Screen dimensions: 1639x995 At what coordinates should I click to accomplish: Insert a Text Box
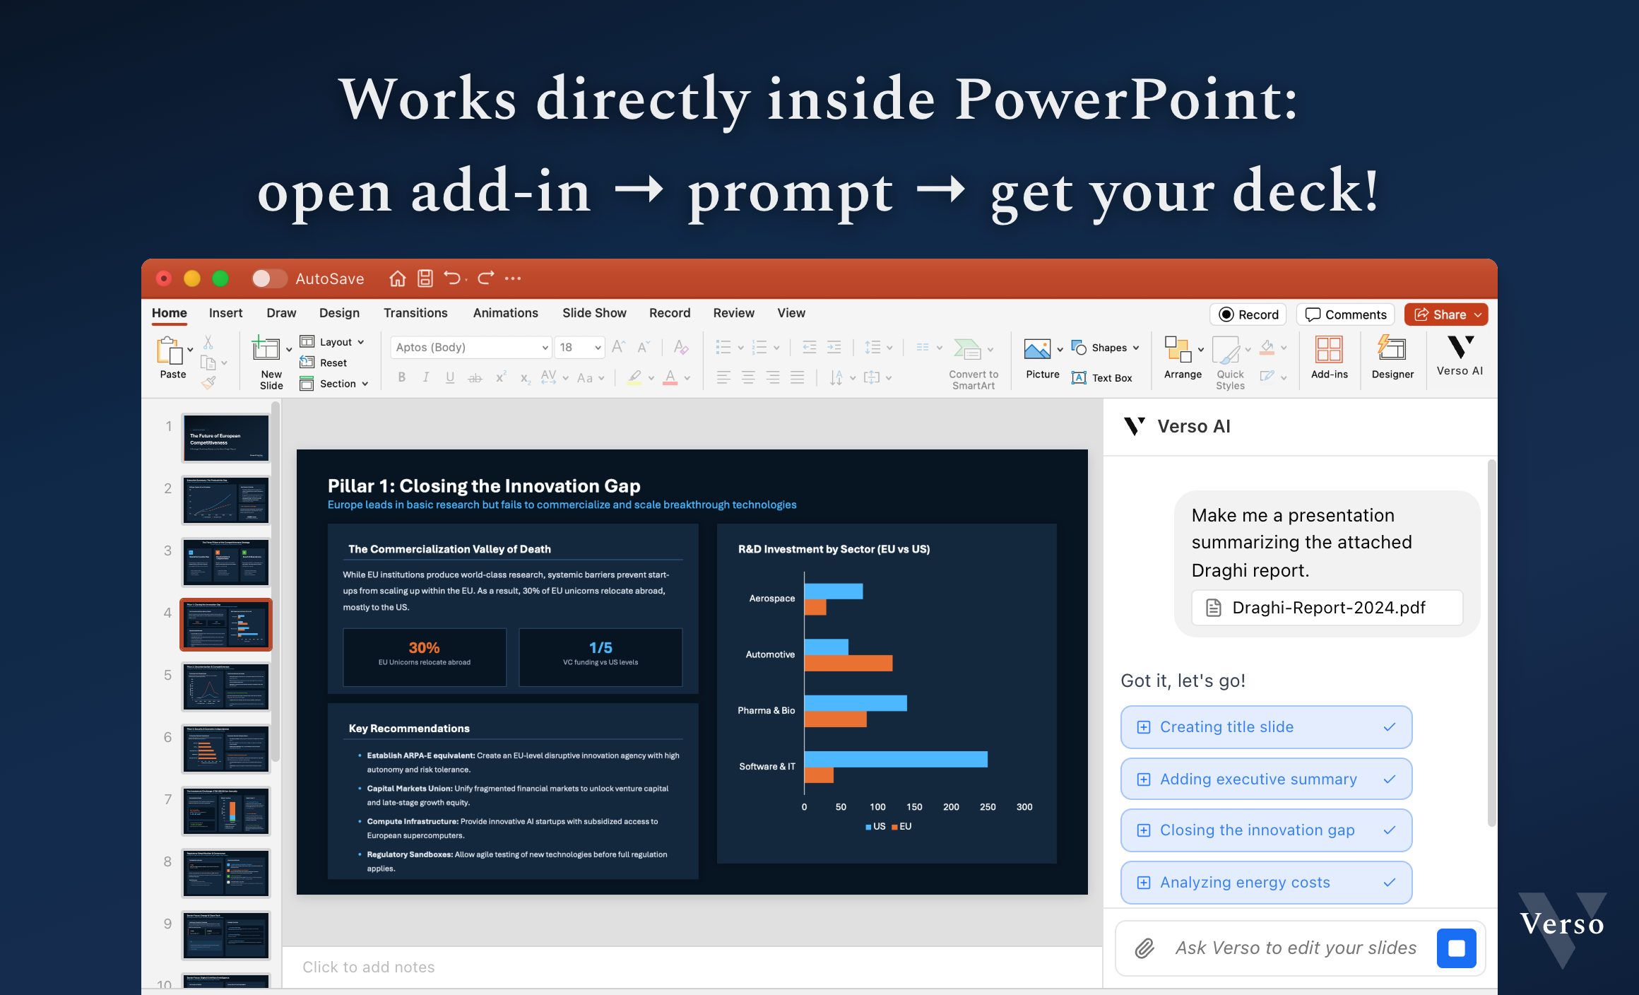pos(1102,378)
